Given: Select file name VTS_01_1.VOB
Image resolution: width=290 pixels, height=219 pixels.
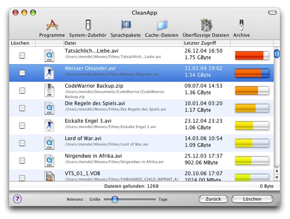Looking at the screenshot, I should (x=82, y=174).
